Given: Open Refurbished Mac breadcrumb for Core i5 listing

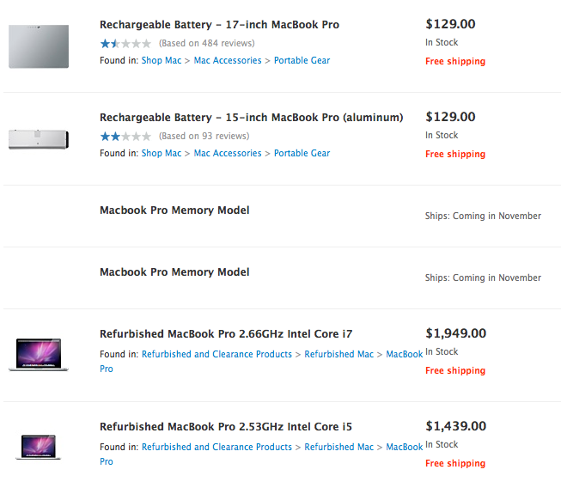Looking at the screenshot, I should pyautogui.click(x=339, y=447).
